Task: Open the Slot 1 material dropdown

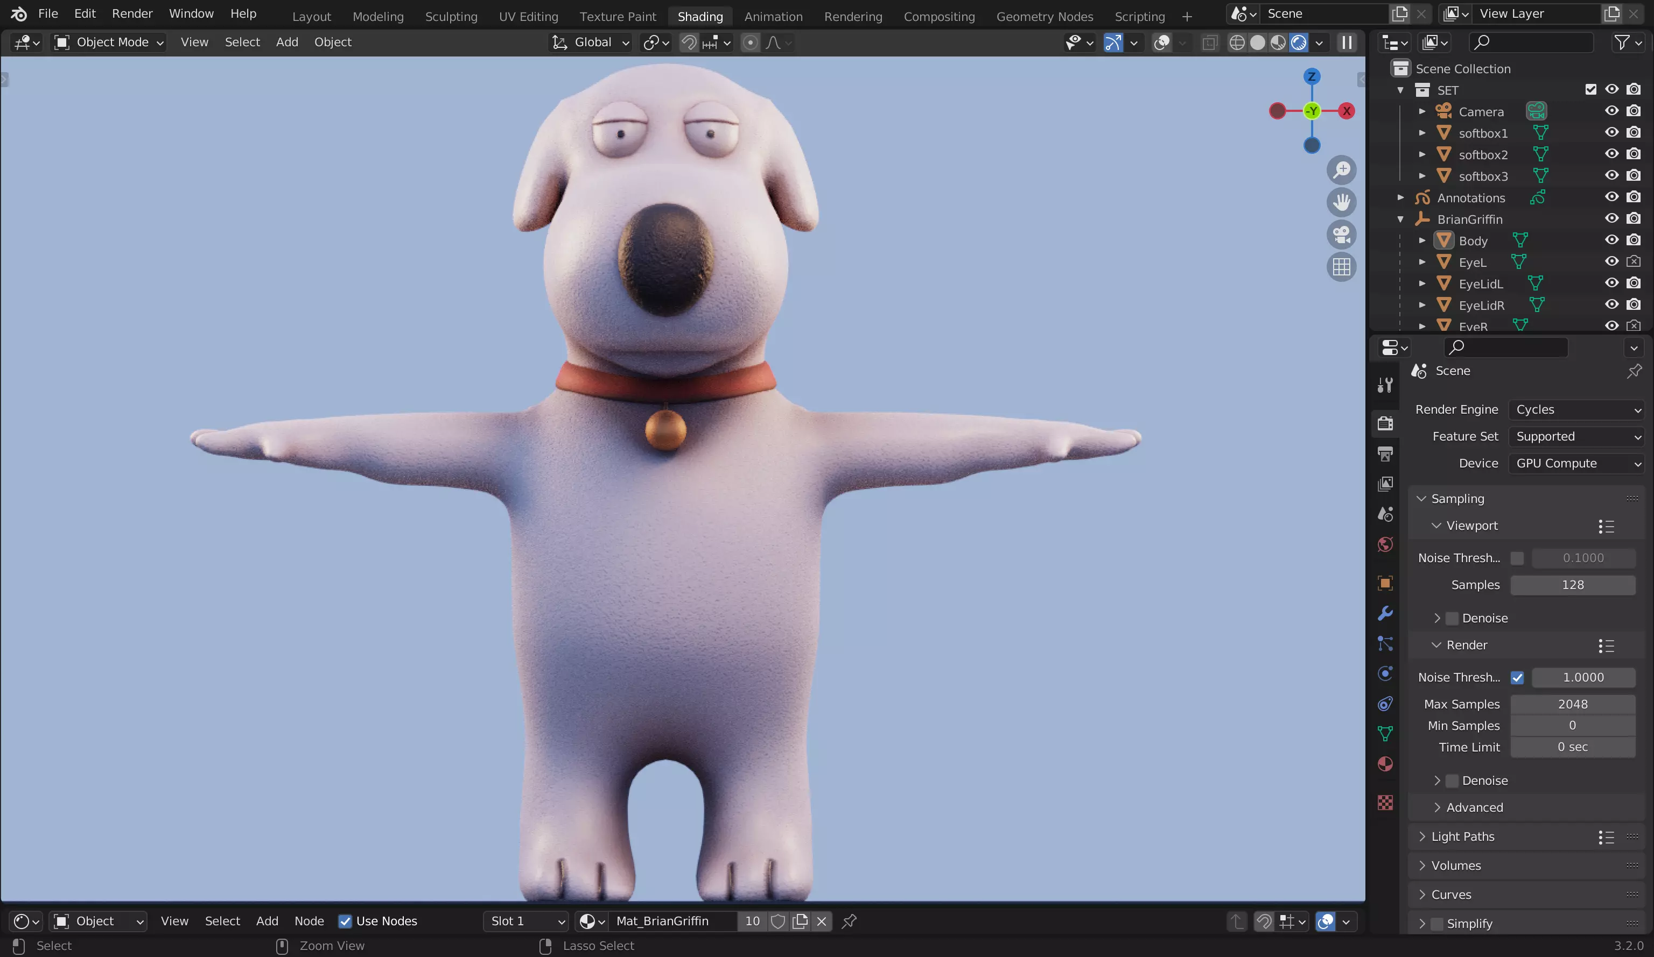Action: coord(525,921)
